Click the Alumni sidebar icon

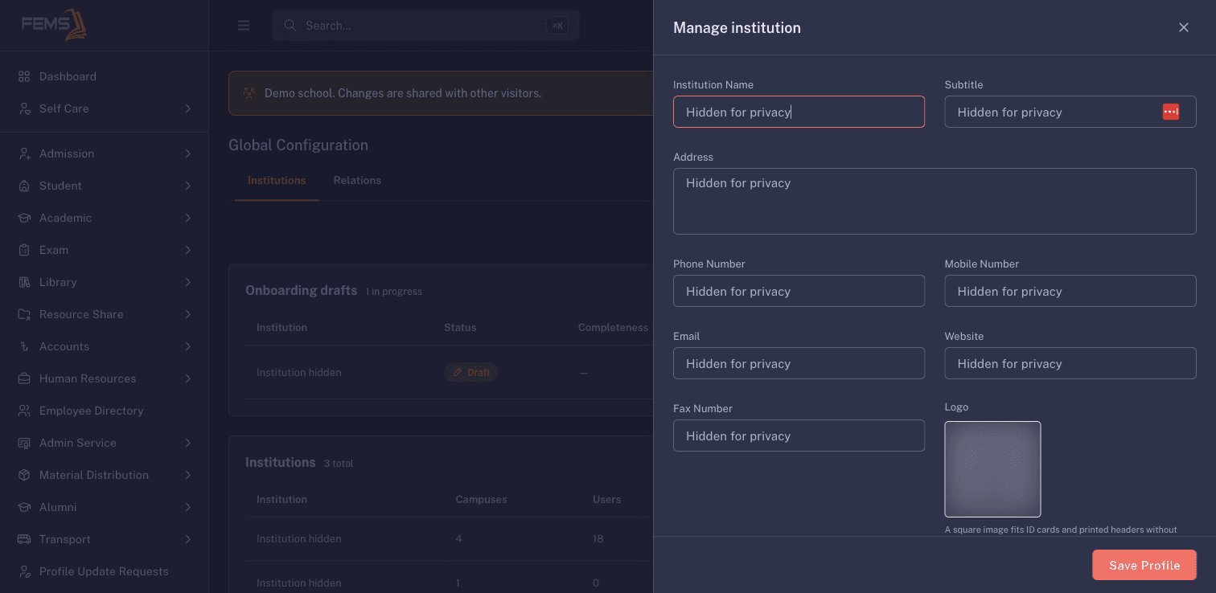(24, 507)
